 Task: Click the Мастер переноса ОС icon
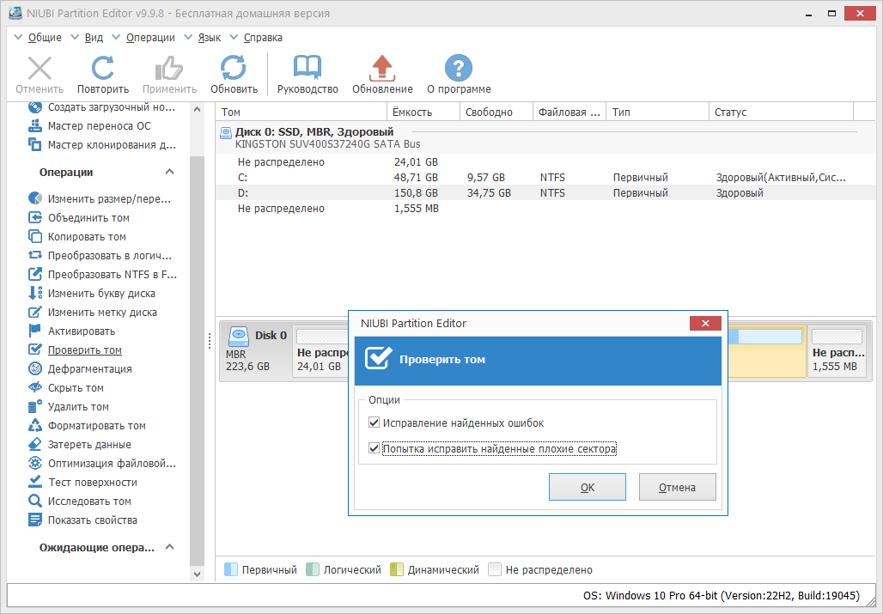click(x=35, y=126)
